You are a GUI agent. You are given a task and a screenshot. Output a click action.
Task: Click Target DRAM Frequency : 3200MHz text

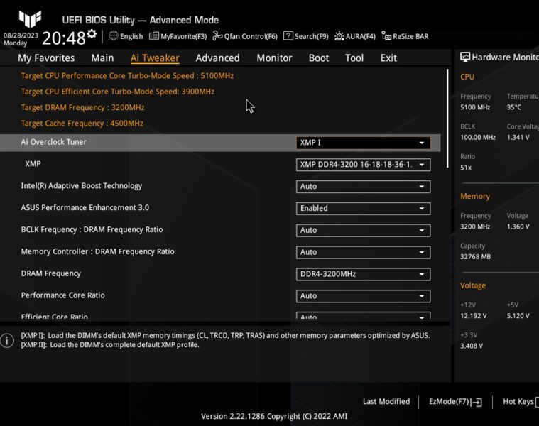click(82, 107)
